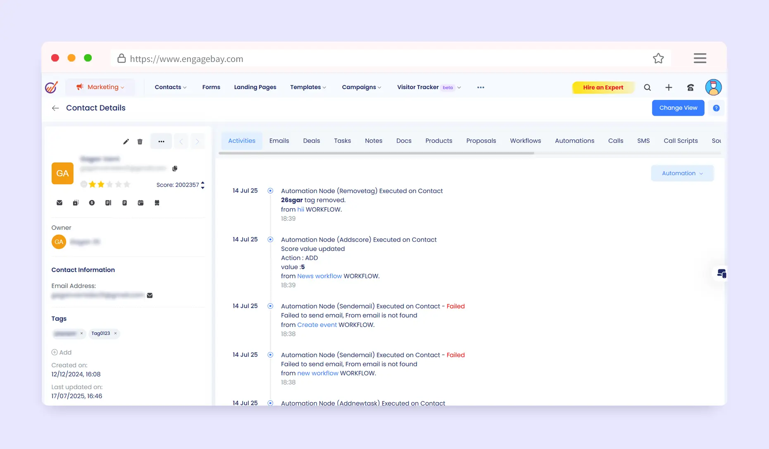Copy the contact email with copy icon
The width and height of the screenshot is (769, 449).
coord(175,169)
